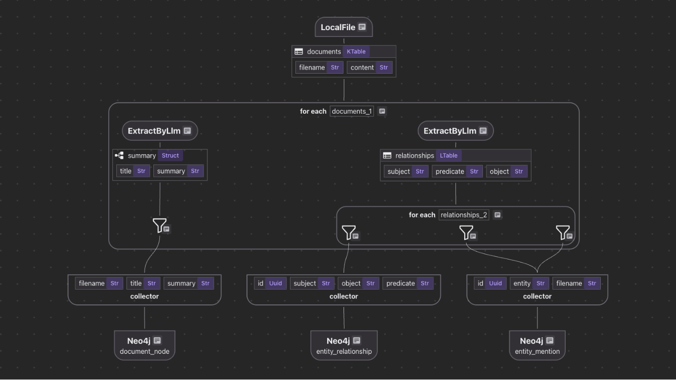676x380 pixels.
Task: Open details beside the relationships_2 loop label
Action: (497, 214)
